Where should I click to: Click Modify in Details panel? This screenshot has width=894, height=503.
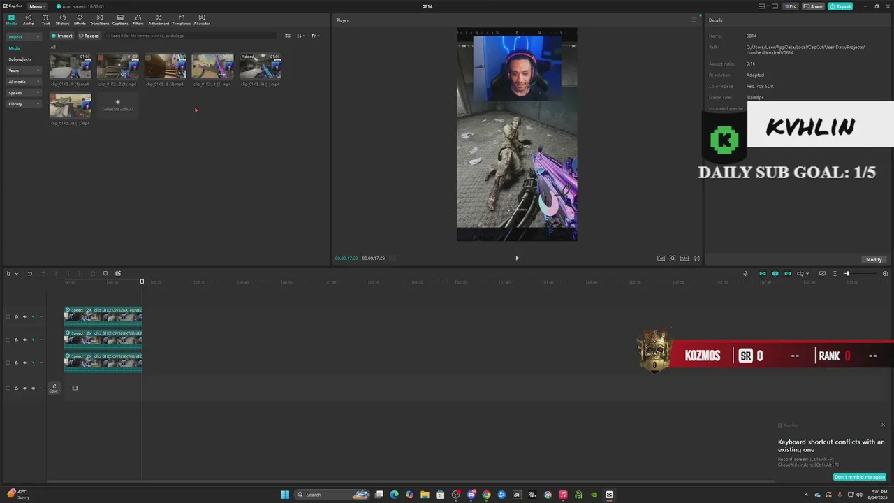[x=874, y=259]
